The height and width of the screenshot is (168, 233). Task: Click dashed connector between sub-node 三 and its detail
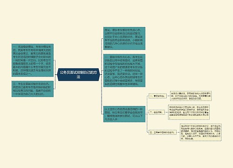tap(178, 133)
